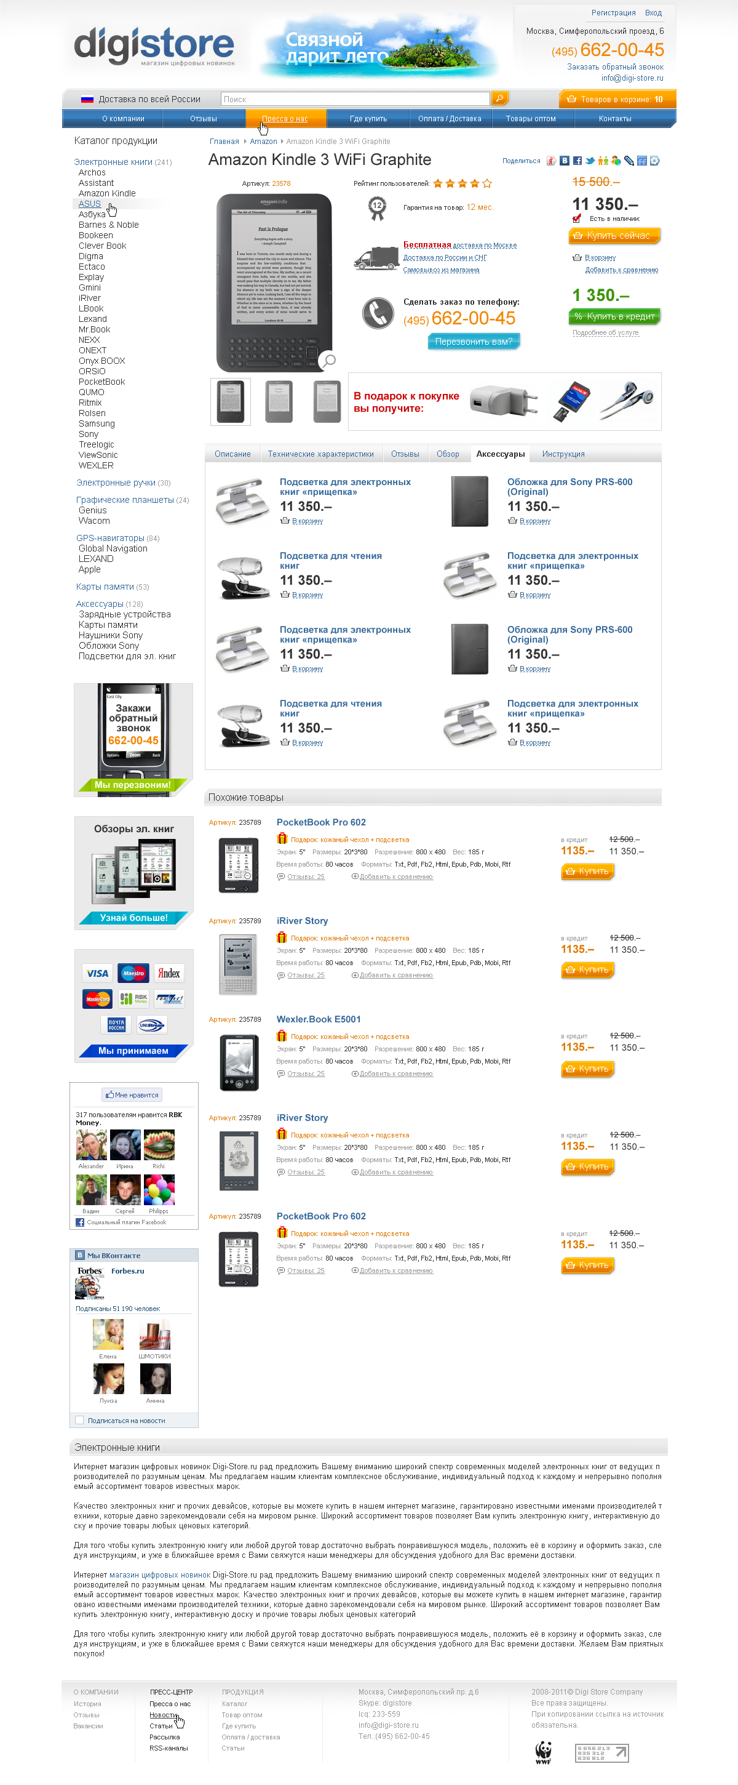
Task: Click the FriendFeed share icon
Action: (x=642, y=161)
